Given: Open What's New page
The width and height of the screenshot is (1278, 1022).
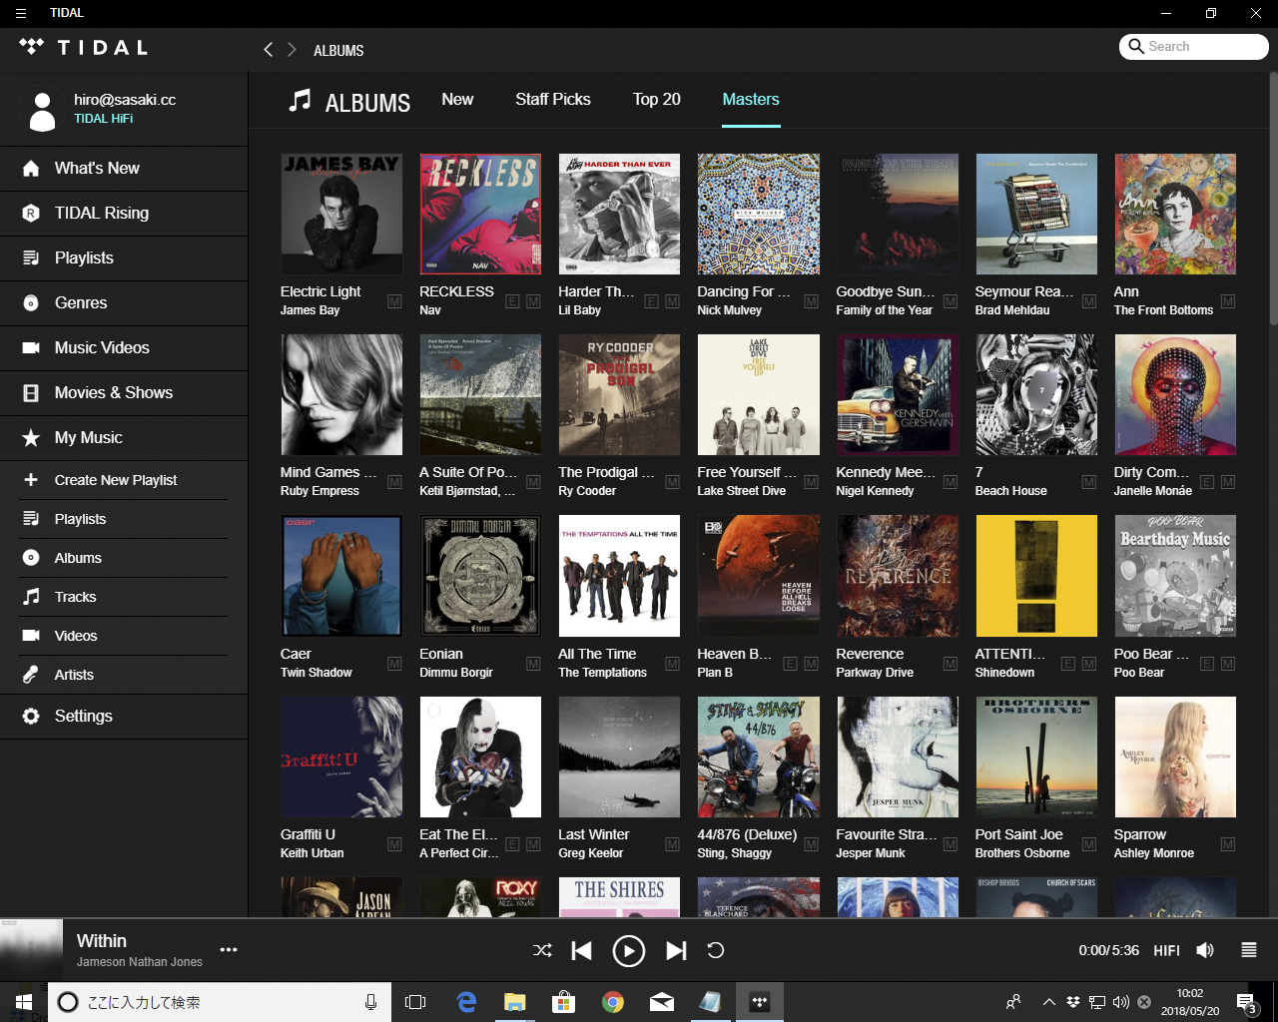Looking at the screenshot, I should 96,168.
